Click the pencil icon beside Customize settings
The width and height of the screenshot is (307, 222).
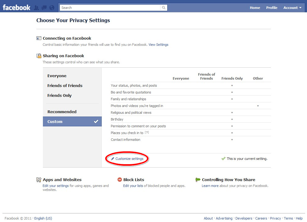coord(113,159)
